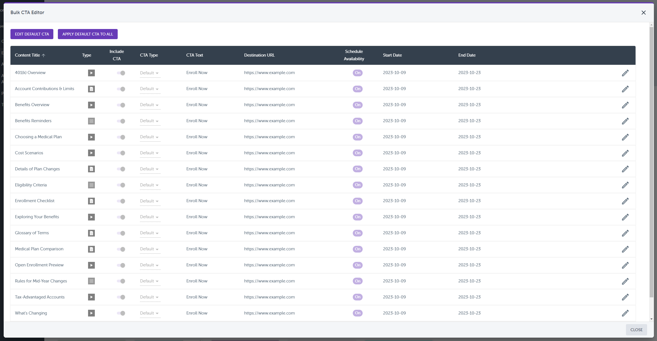
Task: Toggle Include CTA for Benefits Overview
Action: (121, 105)
